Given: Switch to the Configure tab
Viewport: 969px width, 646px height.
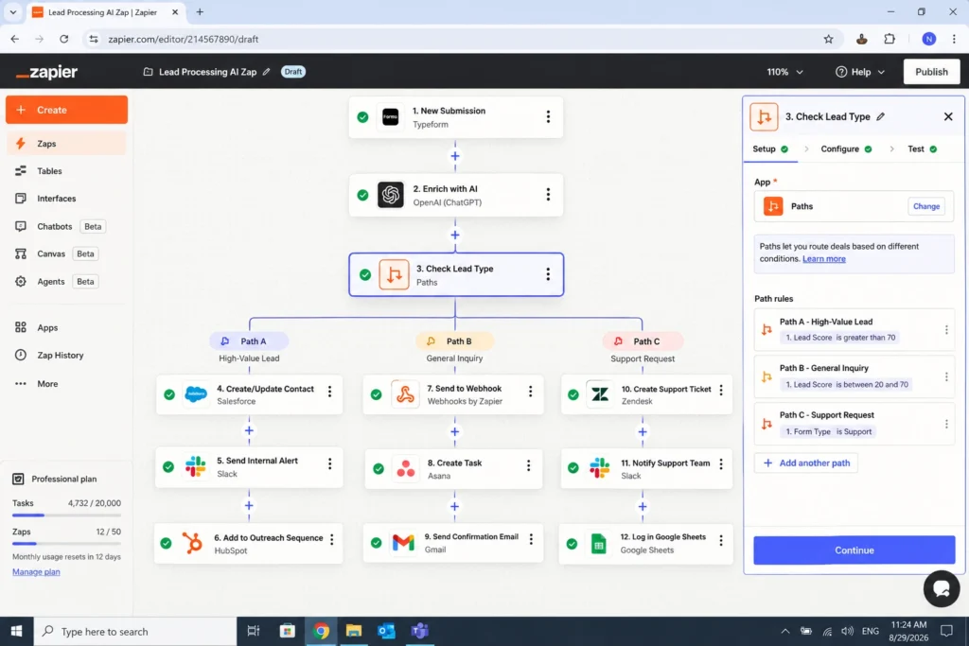Looking at the screenshot, I should 846,148.
